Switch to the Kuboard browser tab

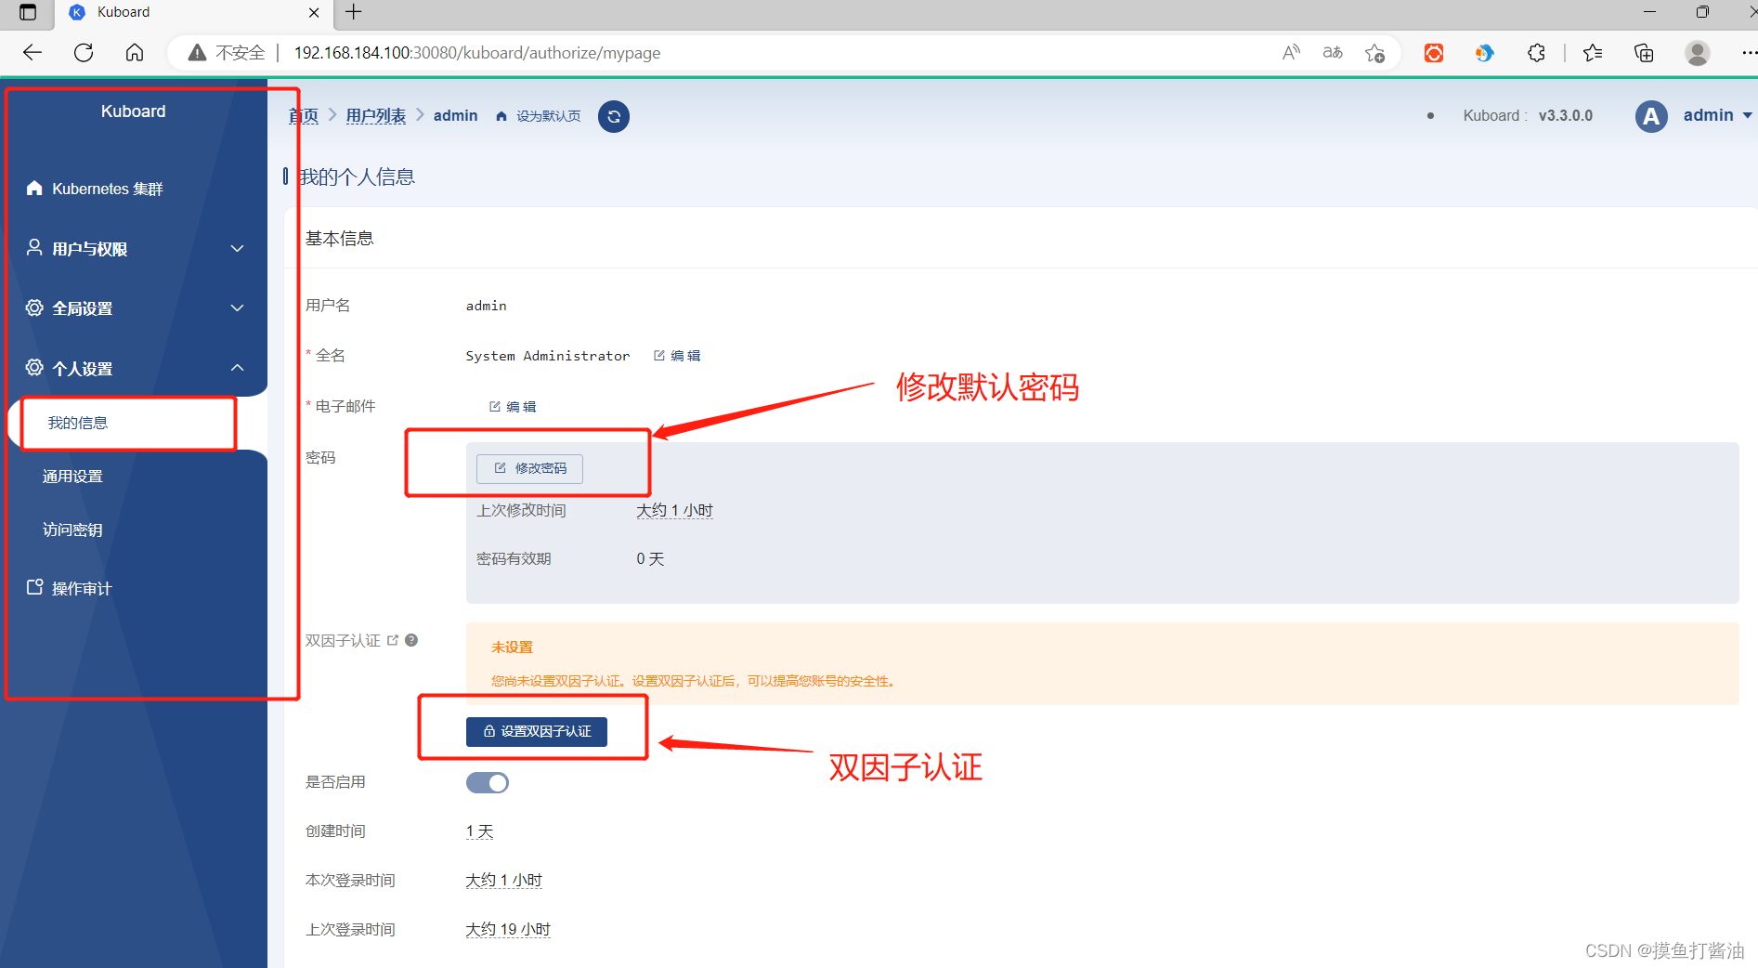point(193,12)
